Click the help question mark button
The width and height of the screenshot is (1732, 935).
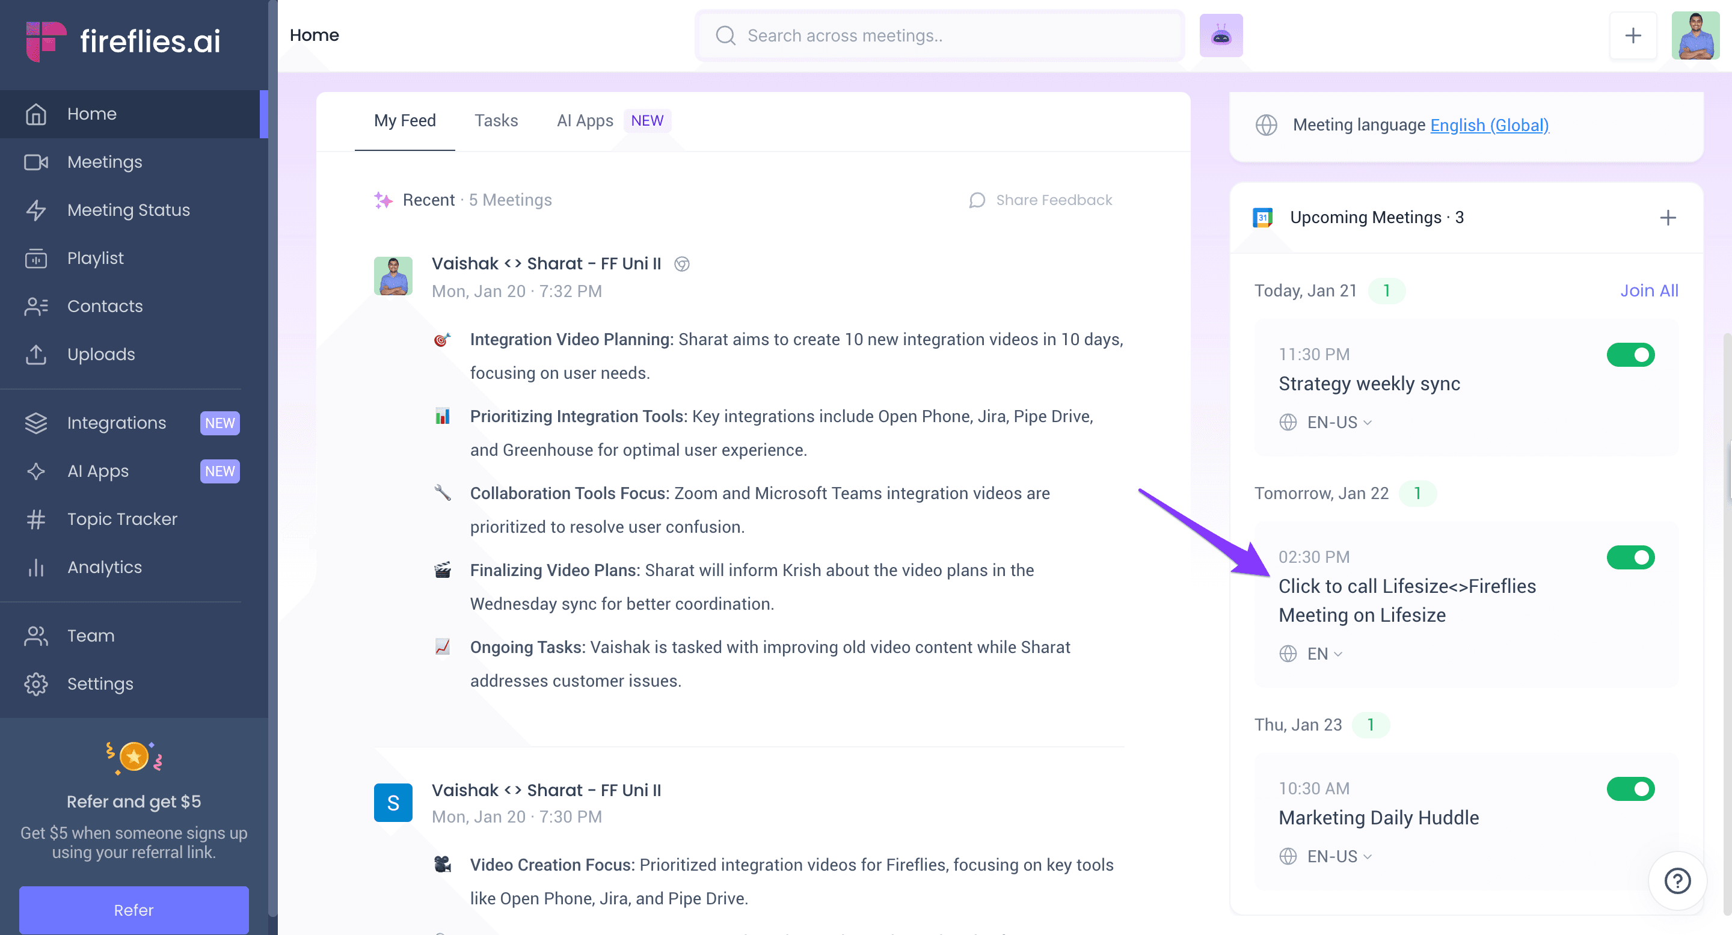coord(1677,880)
